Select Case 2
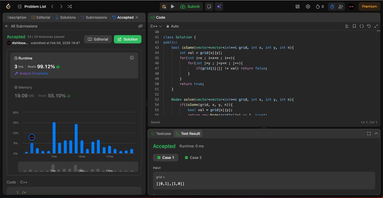The width and height of the screenshot is (383, 198). tap(193, 158)
